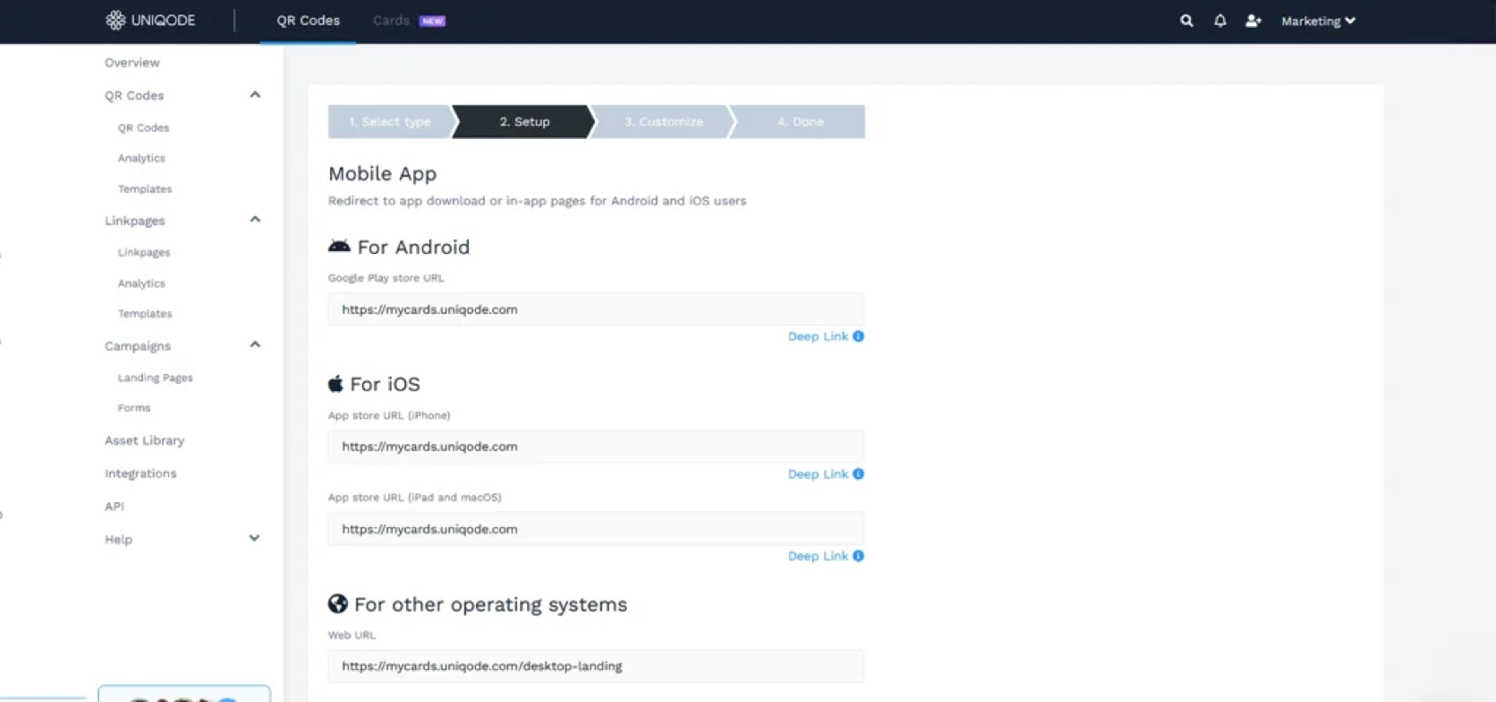Click info icon beside iPhone Deep Link
Screen dimensions: 1496x702
point(858,474)
